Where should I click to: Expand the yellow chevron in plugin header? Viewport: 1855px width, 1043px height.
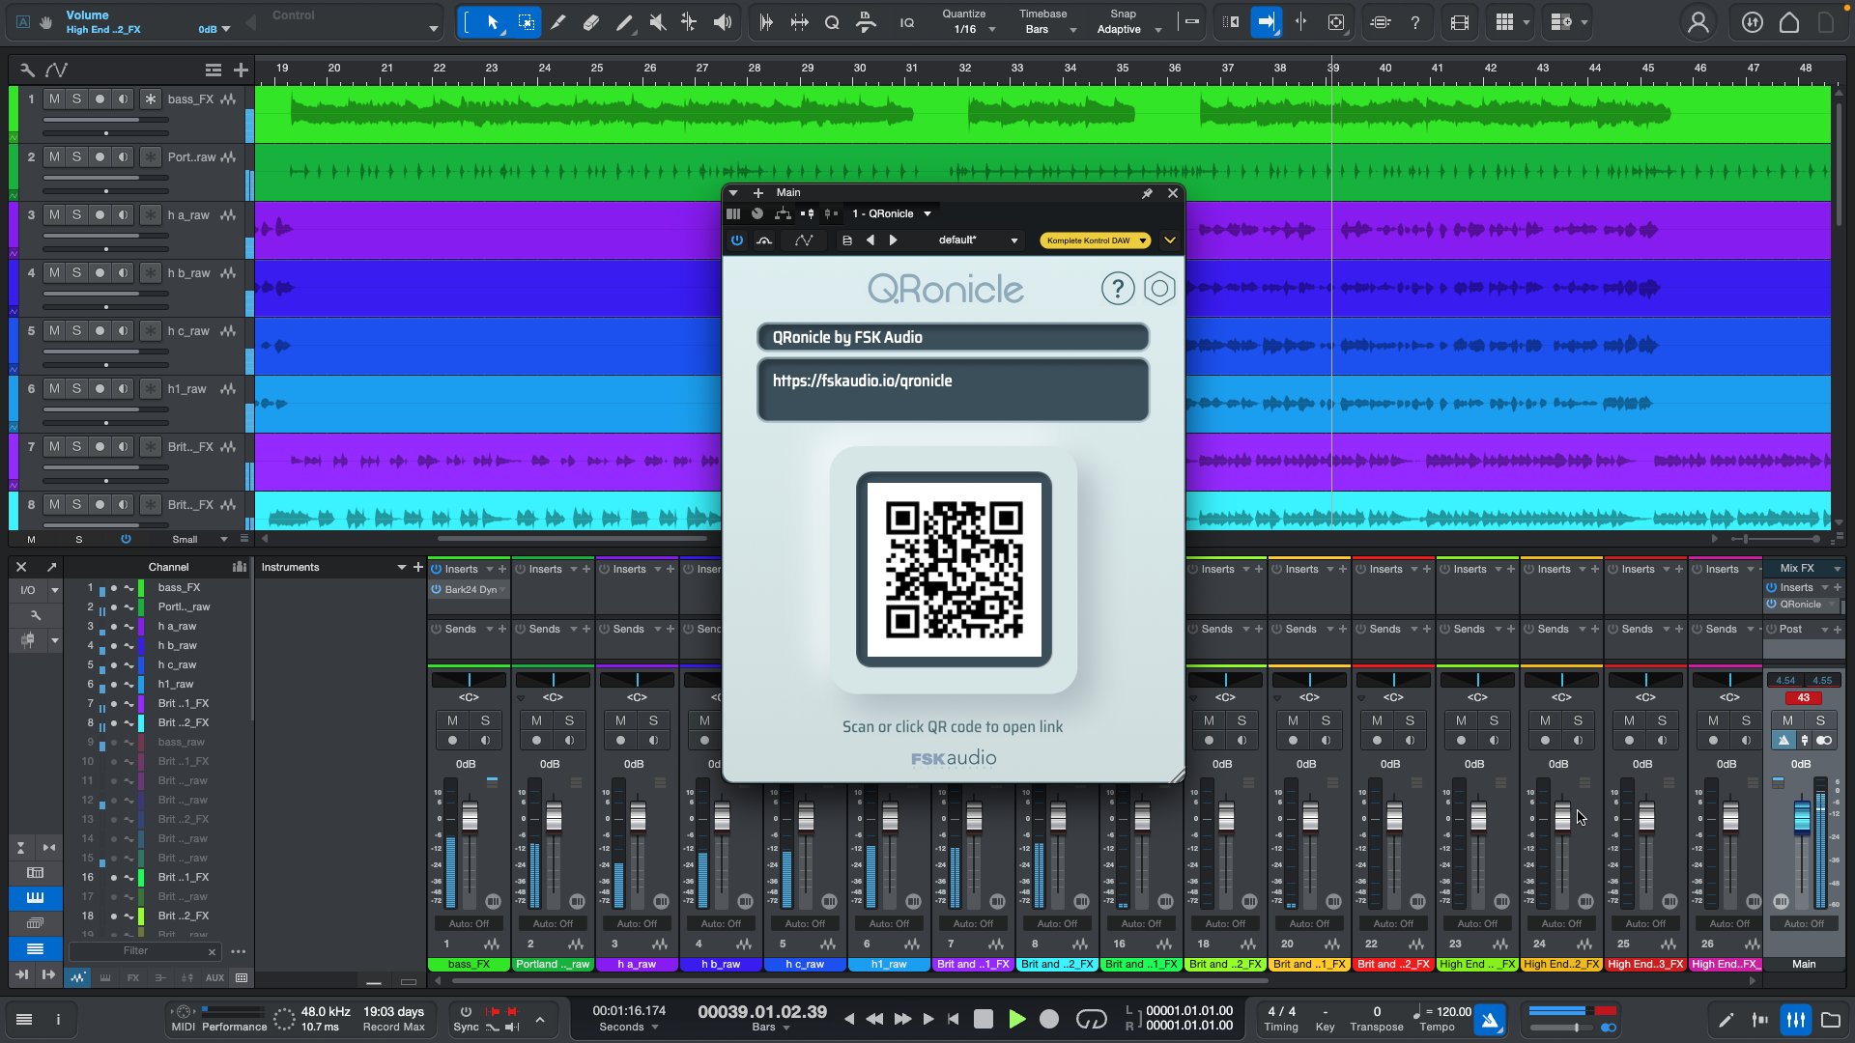[x=1169, y=240]
